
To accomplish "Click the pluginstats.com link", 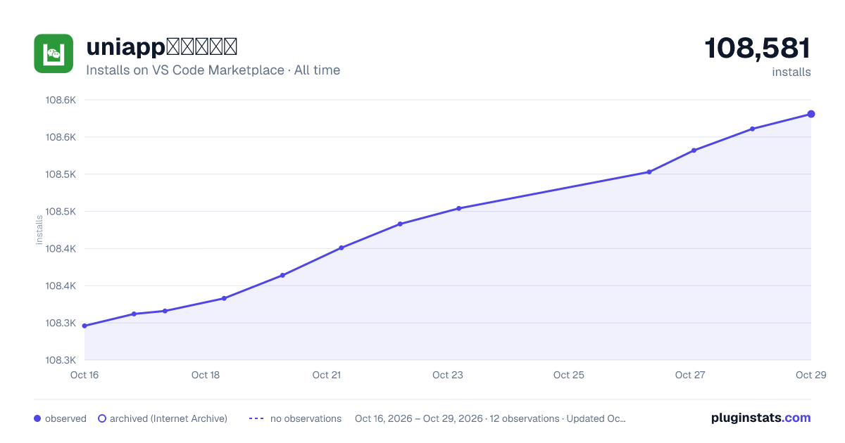I will 761,418.
